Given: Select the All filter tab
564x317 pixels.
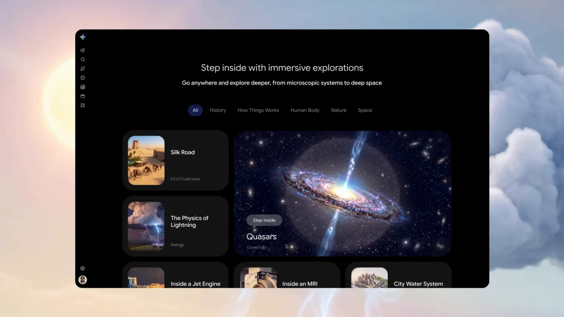Looking at the screenshot, I should (195, 110).
